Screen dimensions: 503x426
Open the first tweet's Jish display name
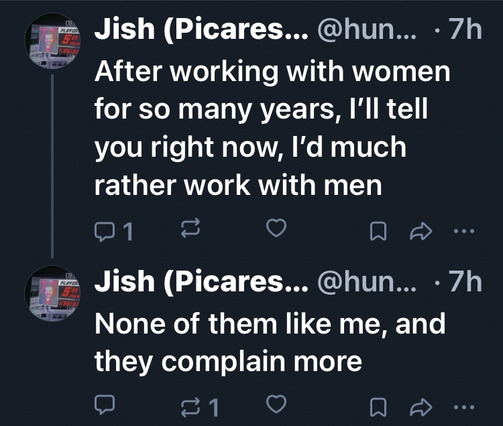[201, 30]
